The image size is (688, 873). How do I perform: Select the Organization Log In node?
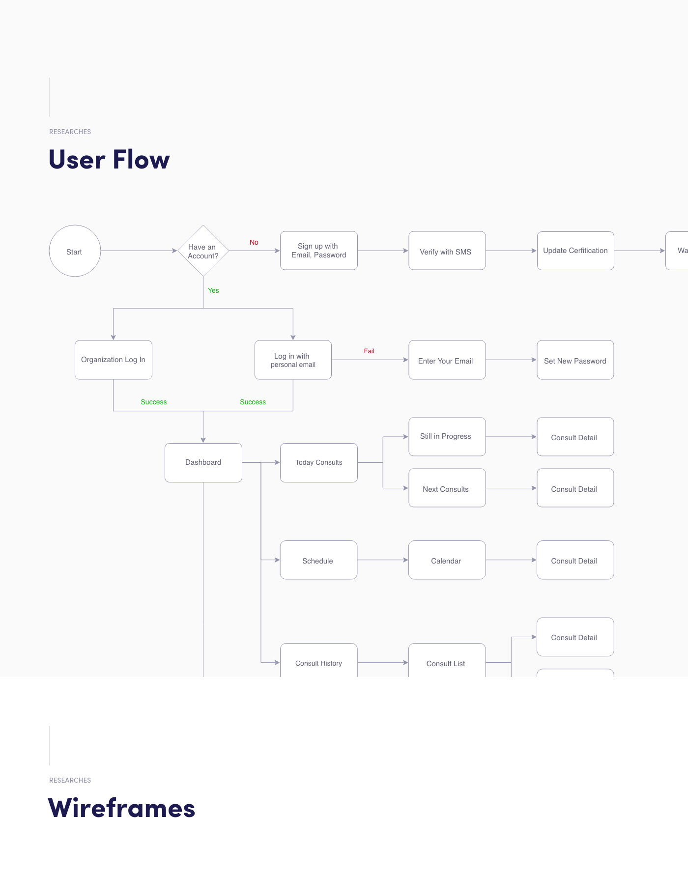[x=113, y=360]
